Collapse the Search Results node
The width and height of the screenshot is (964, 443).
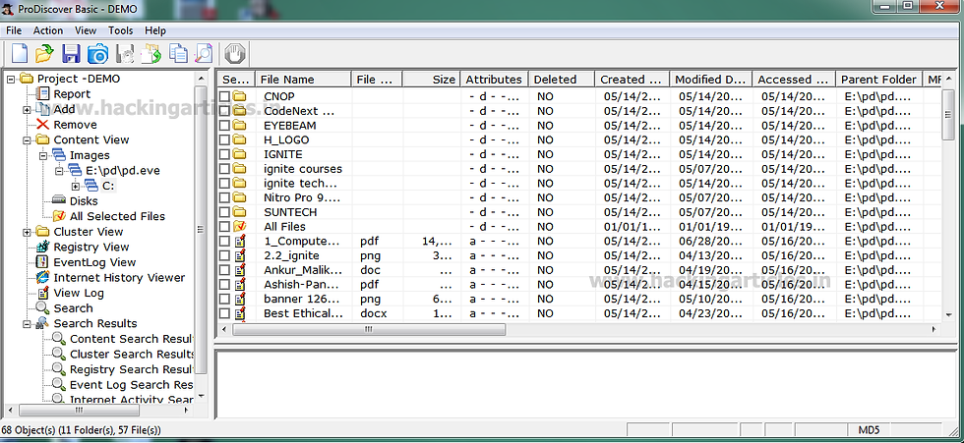(x=27, y=324)
